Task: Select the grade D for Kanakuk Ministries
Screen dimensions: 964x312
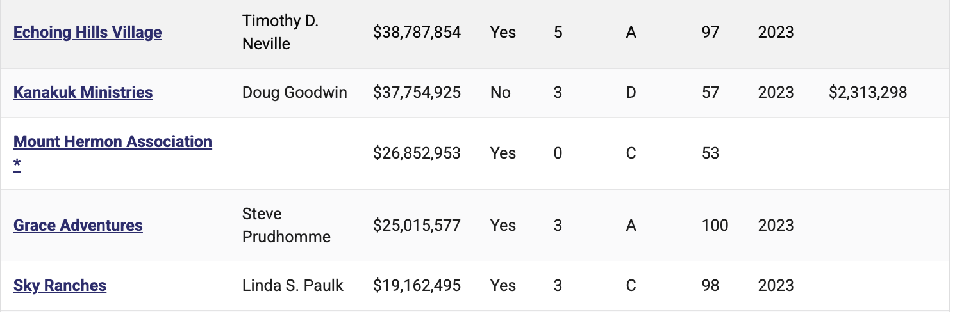Action: pyautogui.click(x=631, y=92)
